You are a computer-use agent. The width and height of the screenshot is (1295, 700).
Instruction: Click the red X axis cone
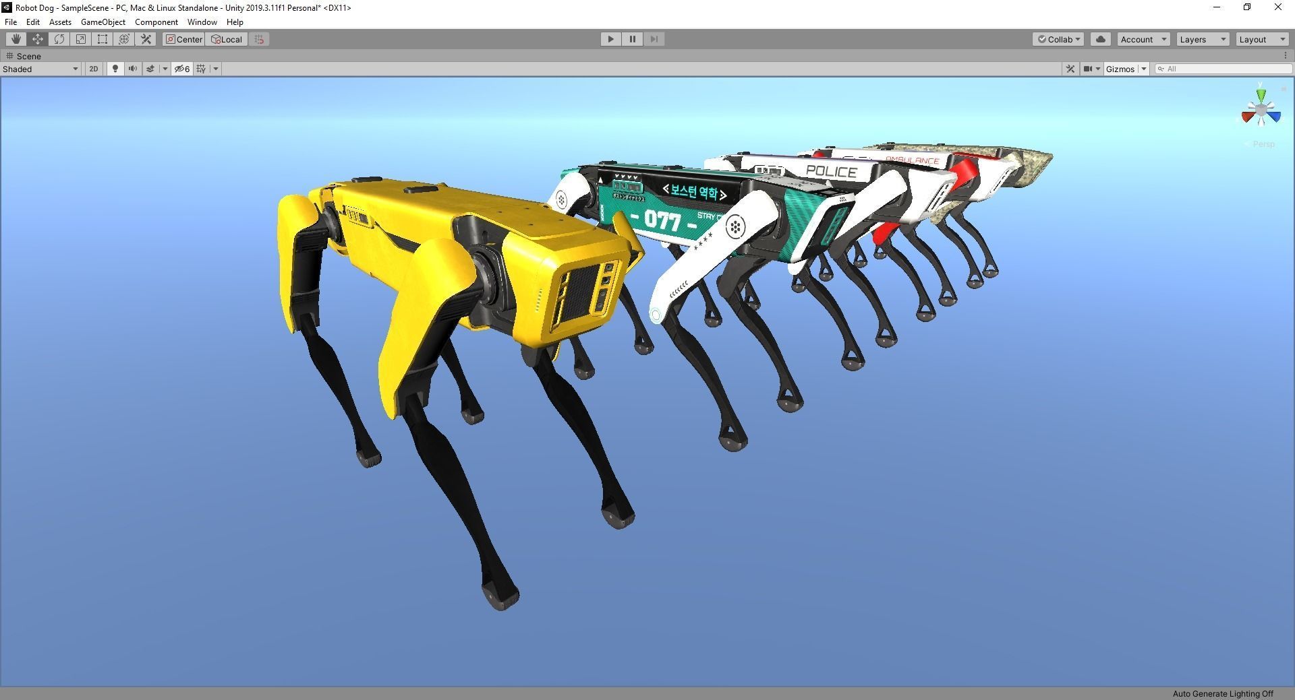click(1247, 117)
